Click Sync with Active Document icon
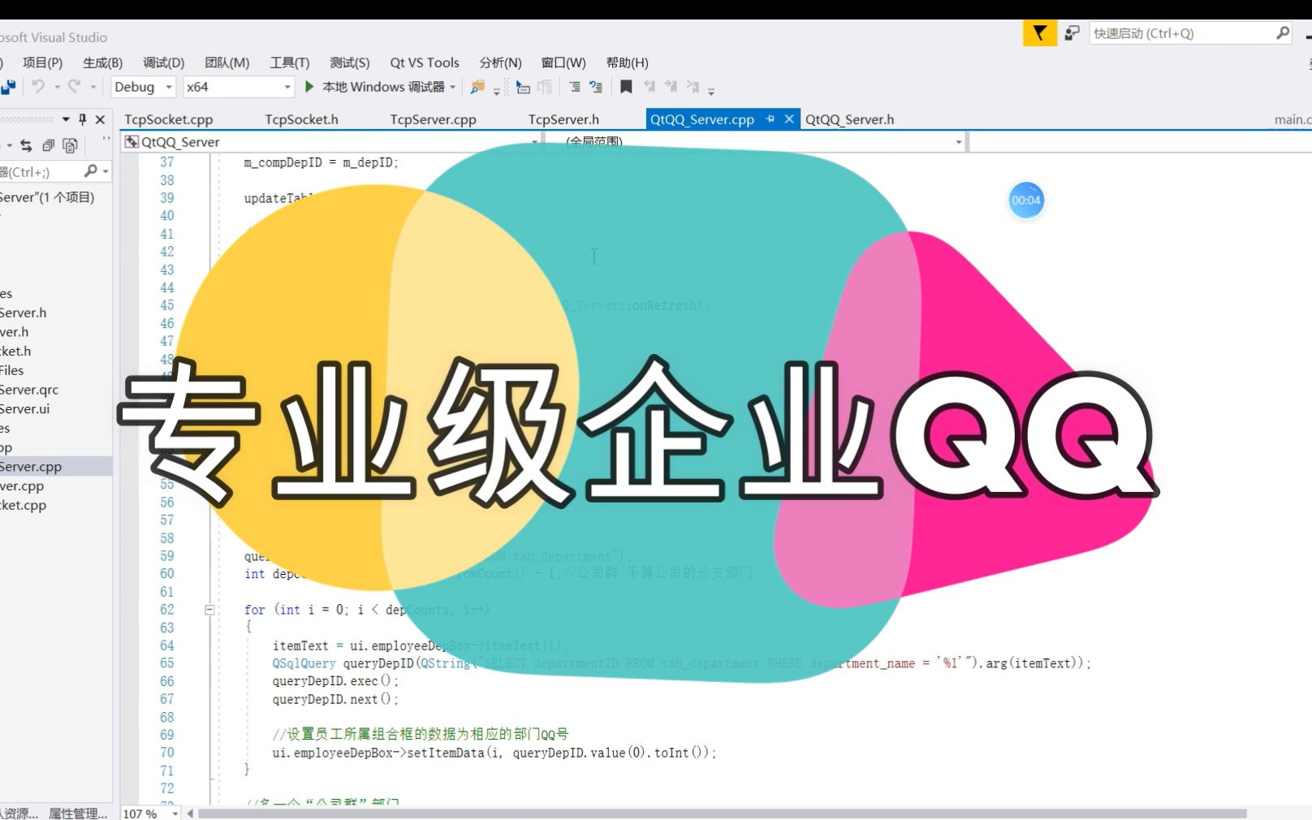1312x820 pixels. (x=26, y=145)
